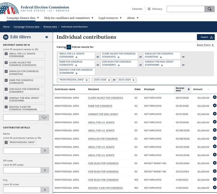Click Reset filters
The image size is (217, 194).
coord(205,45)
